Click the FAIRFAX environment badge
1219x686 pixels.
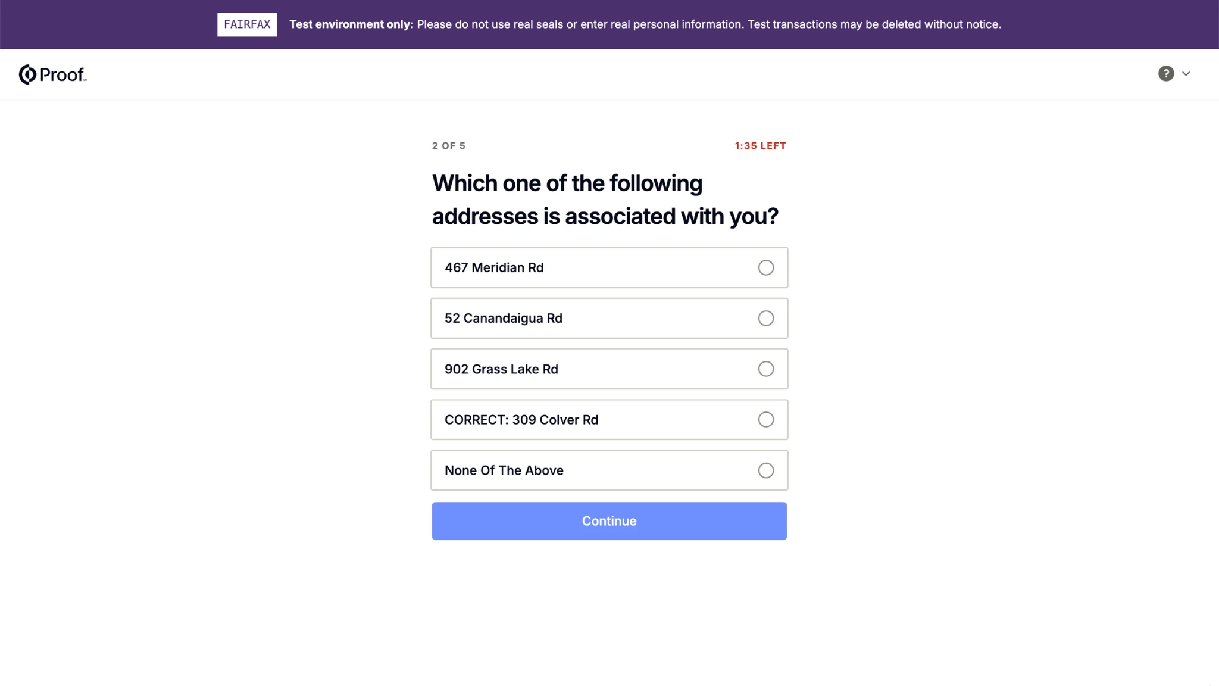(247, 24)
